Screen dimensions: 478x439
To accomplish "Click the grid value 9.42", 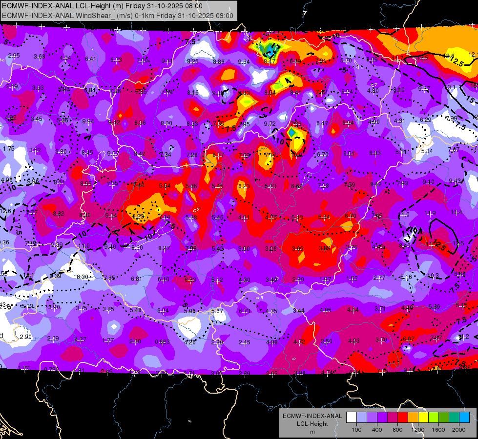I will point(114,122).
